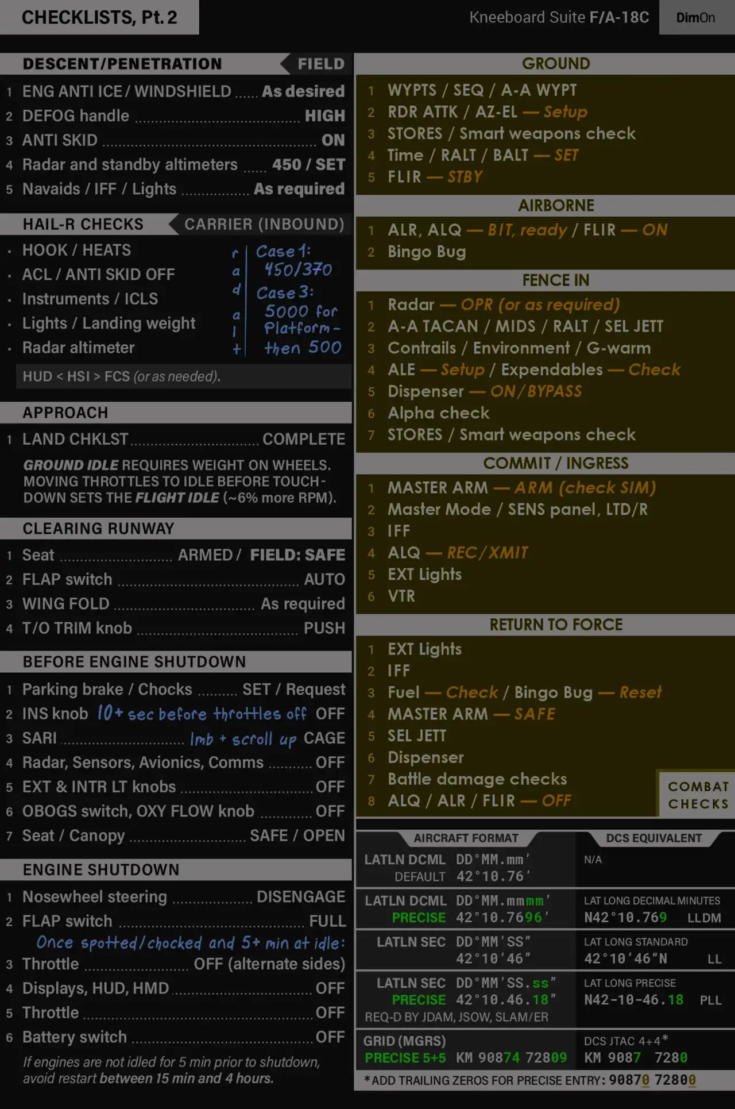Screen dimensions: 735x1109
Task: Select the CHECKLISTS, Pt. 2 title tab
Action: [99, 18]
